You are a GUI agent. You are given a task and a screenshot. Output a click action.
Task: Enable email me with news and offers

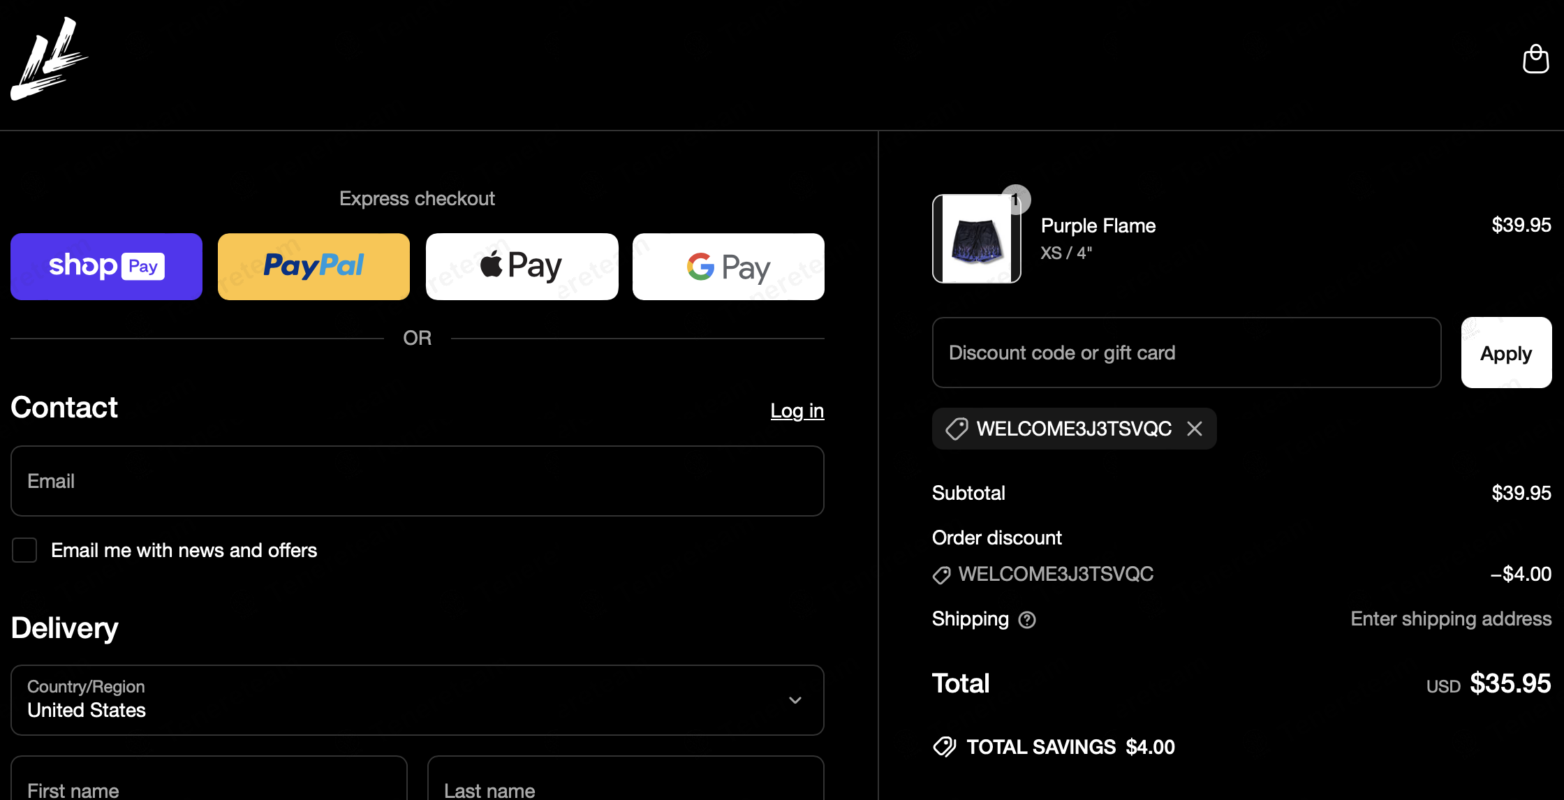click(24, 550)
